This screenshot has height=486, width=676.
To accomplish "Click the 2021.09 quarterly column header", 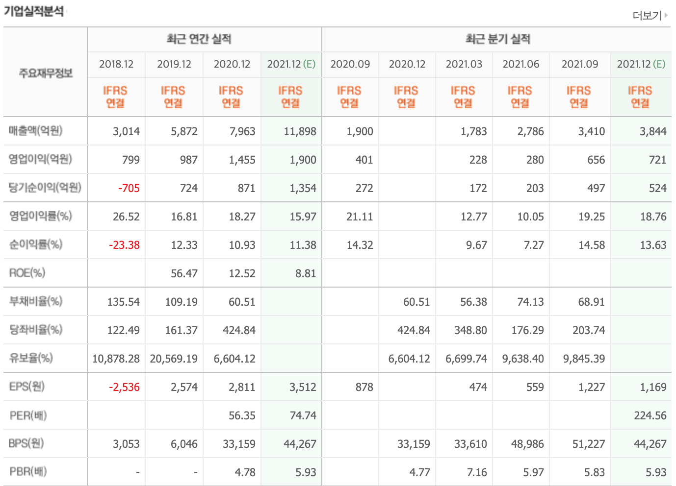I will coord(580,64).
